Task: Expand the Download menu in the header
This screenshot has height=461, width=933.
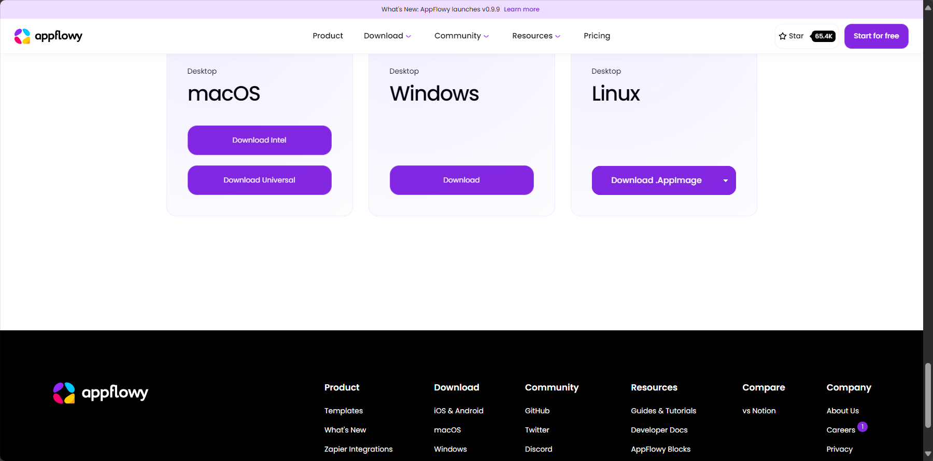Action: tap(387, 36)
